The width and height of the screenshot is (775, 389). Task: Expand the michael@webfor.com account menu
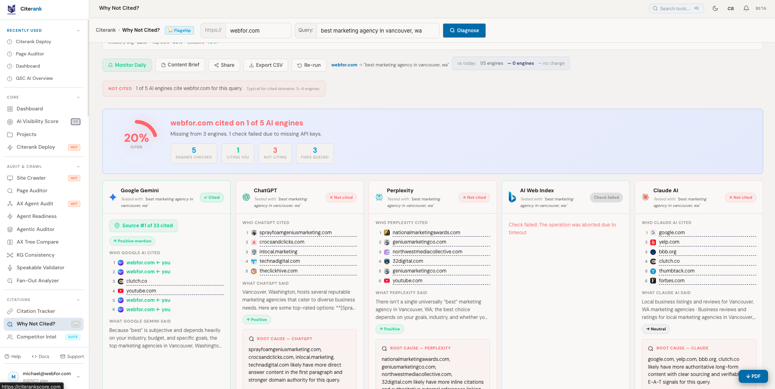(78, 377)
